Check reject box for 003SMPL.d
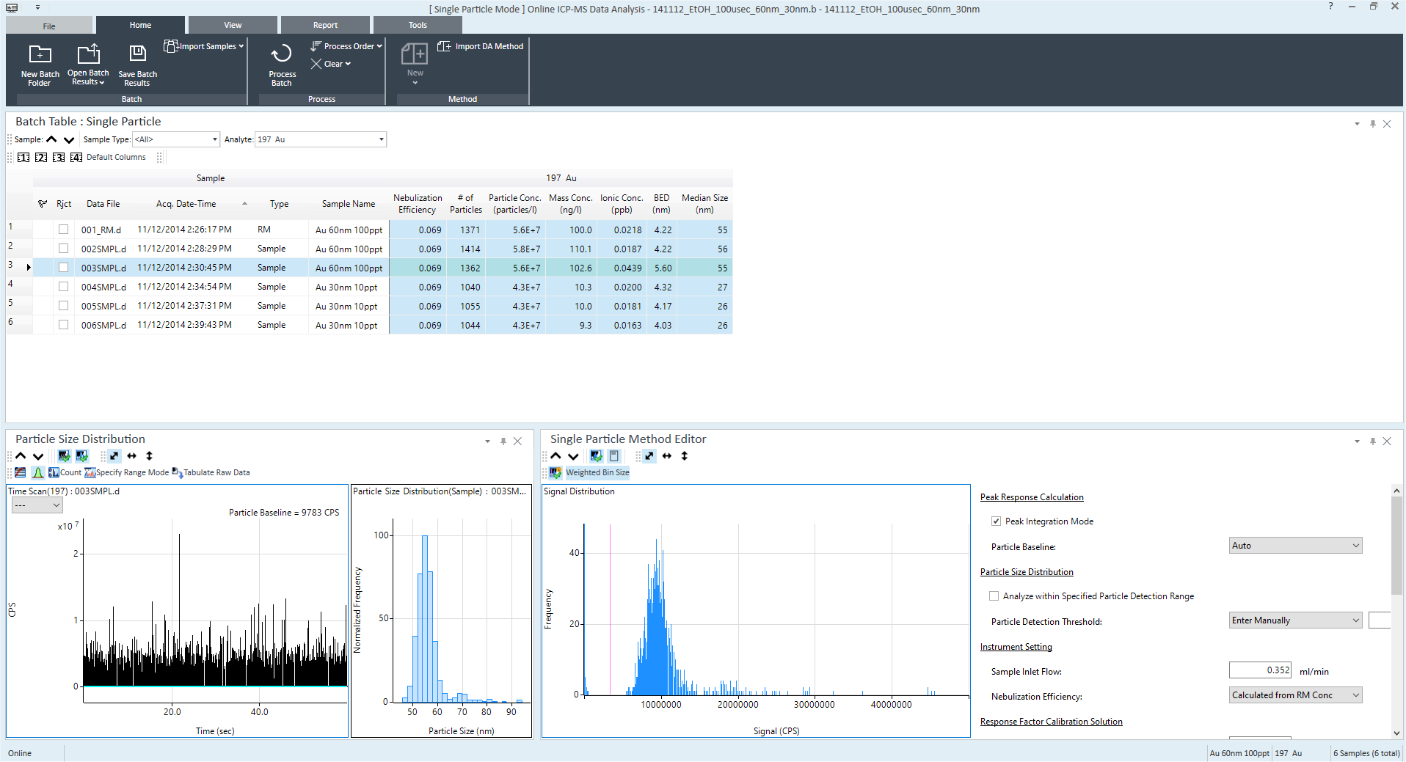 [64, 268]
